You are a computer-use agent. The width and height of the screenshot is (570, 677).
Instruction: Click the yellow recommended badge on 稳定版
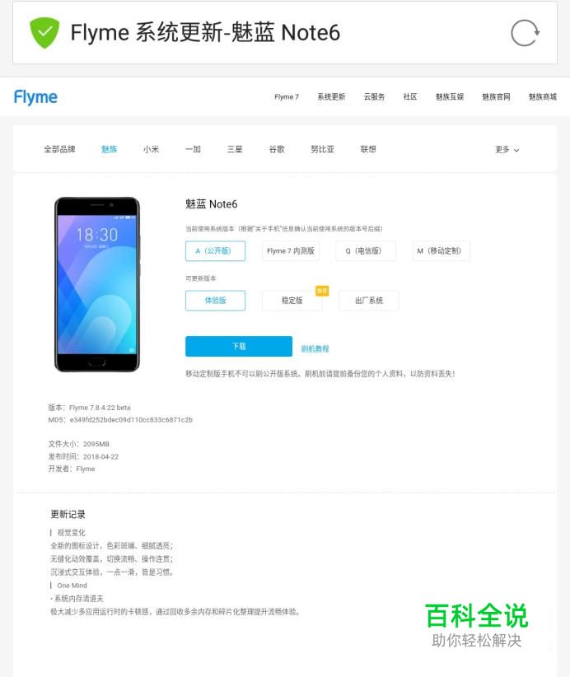point(322,291)
